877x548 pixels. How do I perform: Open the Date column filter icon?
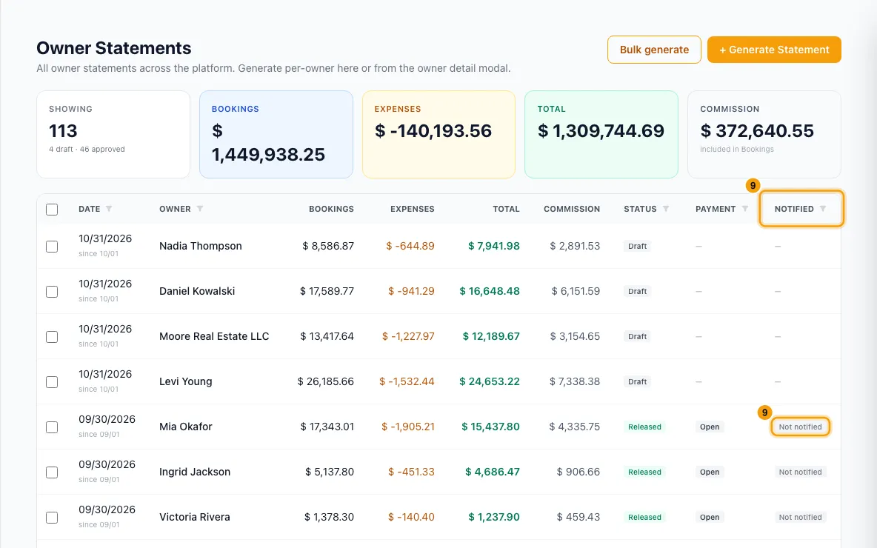109,209
